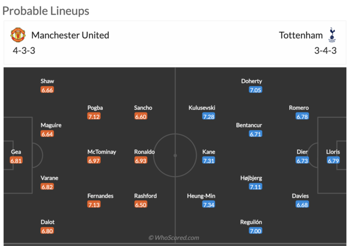Click Fernandes' 7.13 rating badge

(x=94, y=205)
